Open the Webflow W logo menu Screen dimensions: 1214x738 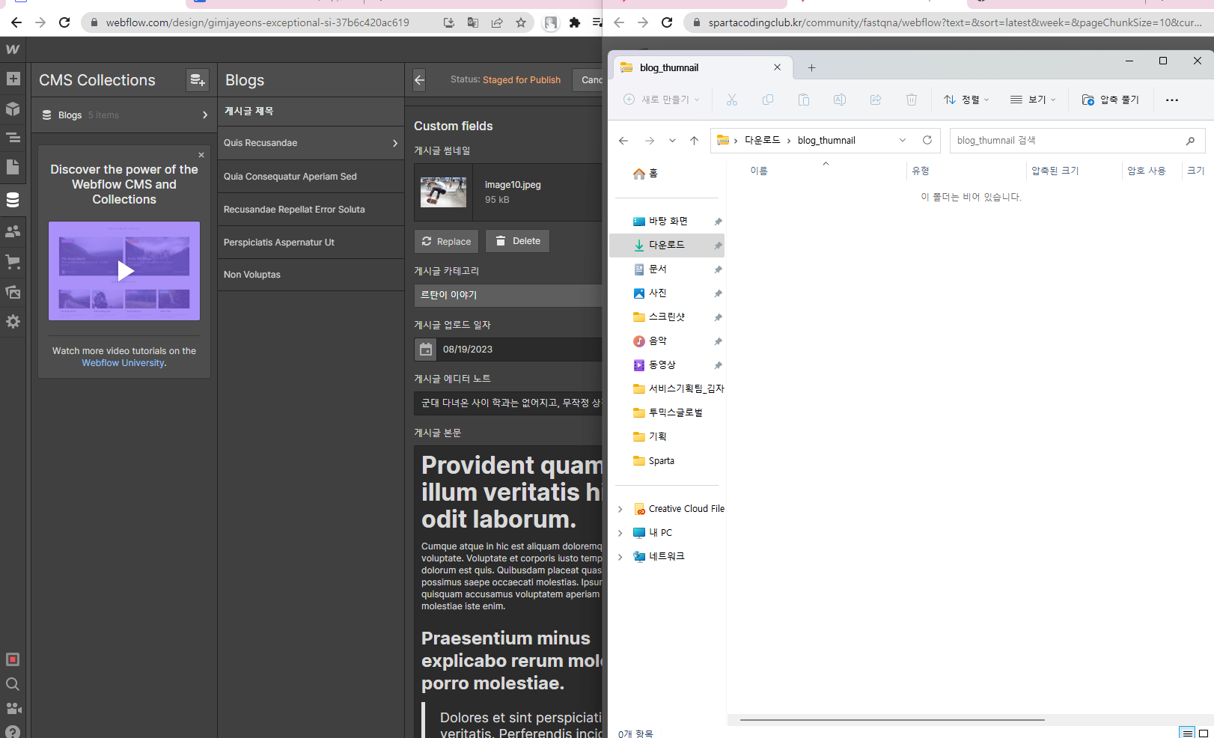tap(13, 49)
